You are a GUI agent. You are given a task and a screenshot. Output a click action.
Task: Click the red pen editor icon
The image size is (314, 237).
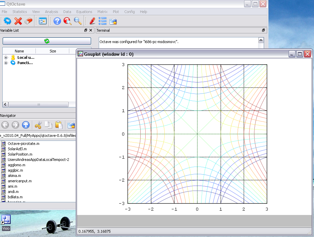92,21
